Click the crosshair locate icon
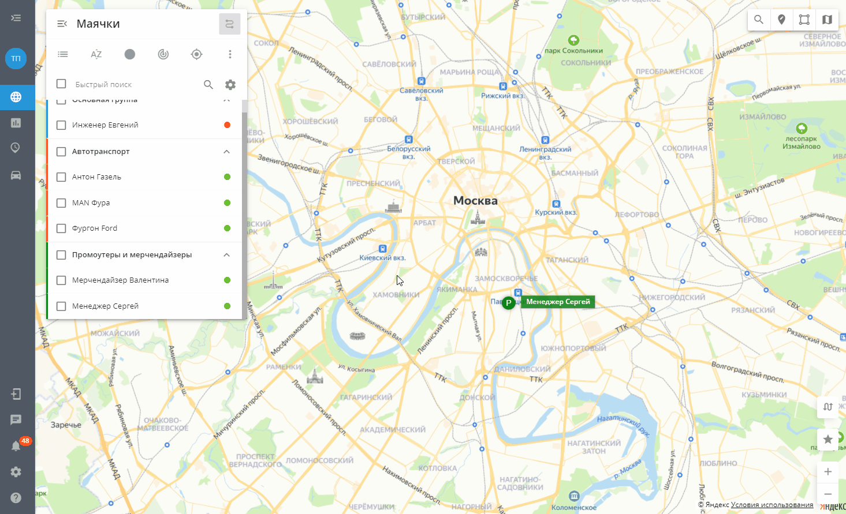Screen dimensions: 846x514 (196, 54)
